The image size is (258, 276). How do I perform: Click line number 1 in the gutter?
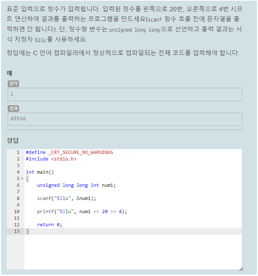pyautogui.click(x=18, y=152)
